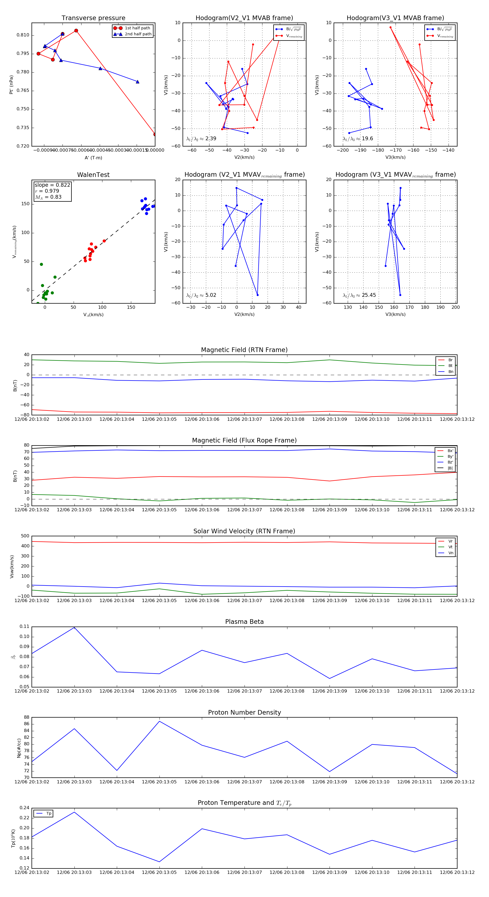The image size is (489, 897).
Task: Click "12/06 20:13:05" tick under Proton Number Density
Action: point(159,782)
